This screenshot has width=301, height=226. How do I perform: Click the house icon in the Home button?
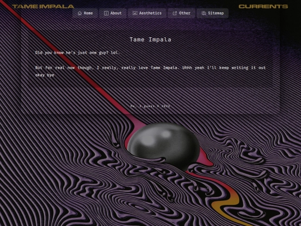click(80, 13)
